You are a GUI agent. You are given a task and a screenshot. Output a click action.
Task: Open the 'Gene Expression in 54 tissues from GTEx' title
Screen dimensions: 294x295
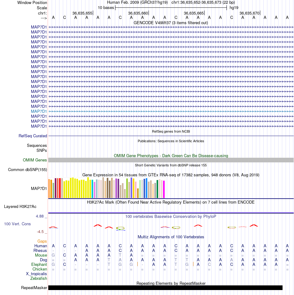[x=171, y=175]
